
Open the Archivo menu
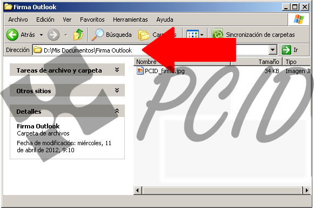(x=18, y=19)
